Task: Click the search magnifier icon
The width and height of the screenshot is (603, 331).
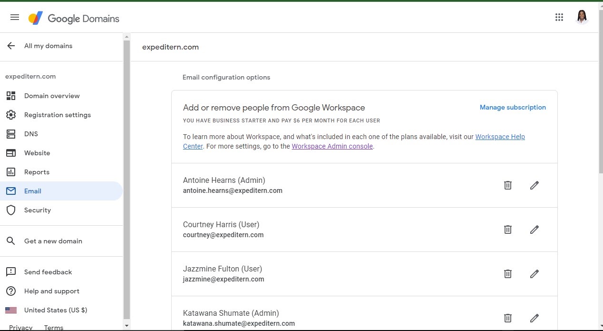Action: [x=11, y=241]
